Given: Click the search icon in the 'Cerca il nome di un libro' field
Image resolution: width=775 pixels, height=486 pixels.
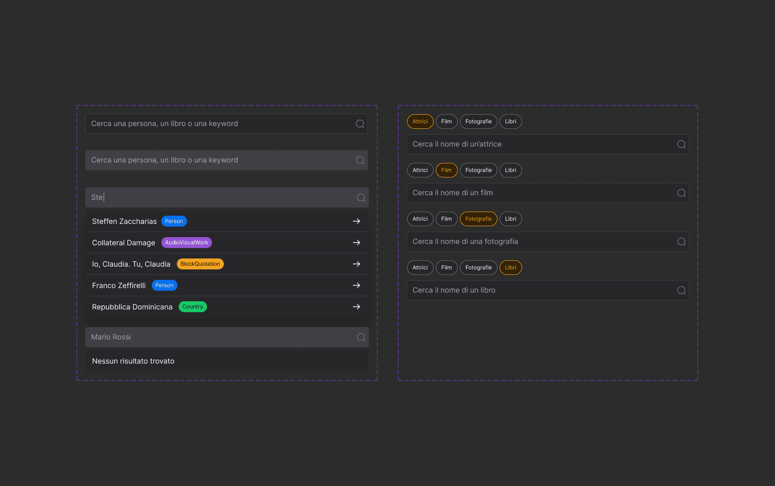Looking at the screenshot, I should [x=682, y=290].
